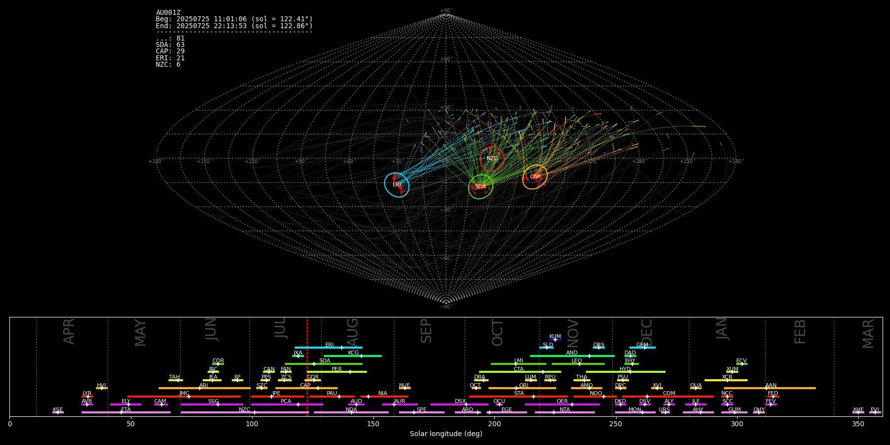Click the MON shower bar label
The width and height of the screenshot is (890, 445).
635,410
